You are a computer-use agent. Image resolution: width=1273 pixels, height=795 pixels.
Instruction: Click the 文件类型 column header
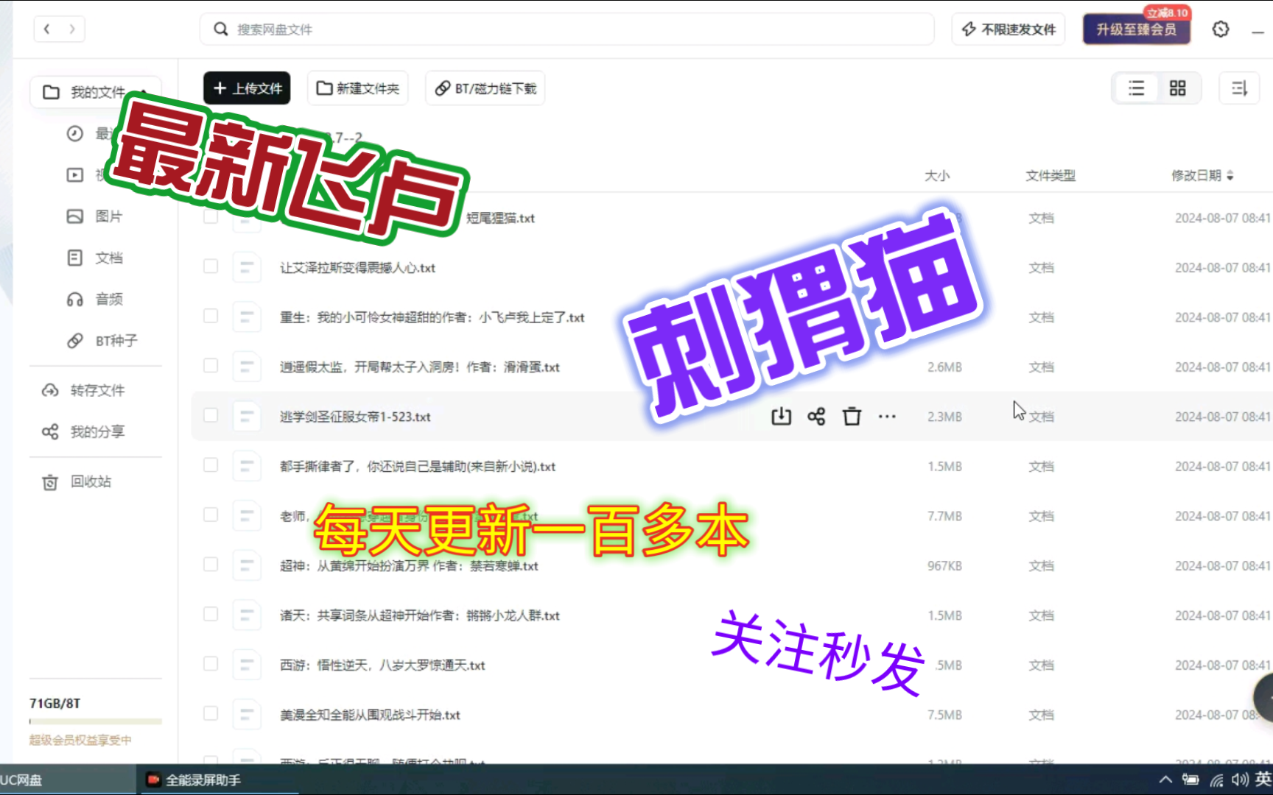(1051, 175)
